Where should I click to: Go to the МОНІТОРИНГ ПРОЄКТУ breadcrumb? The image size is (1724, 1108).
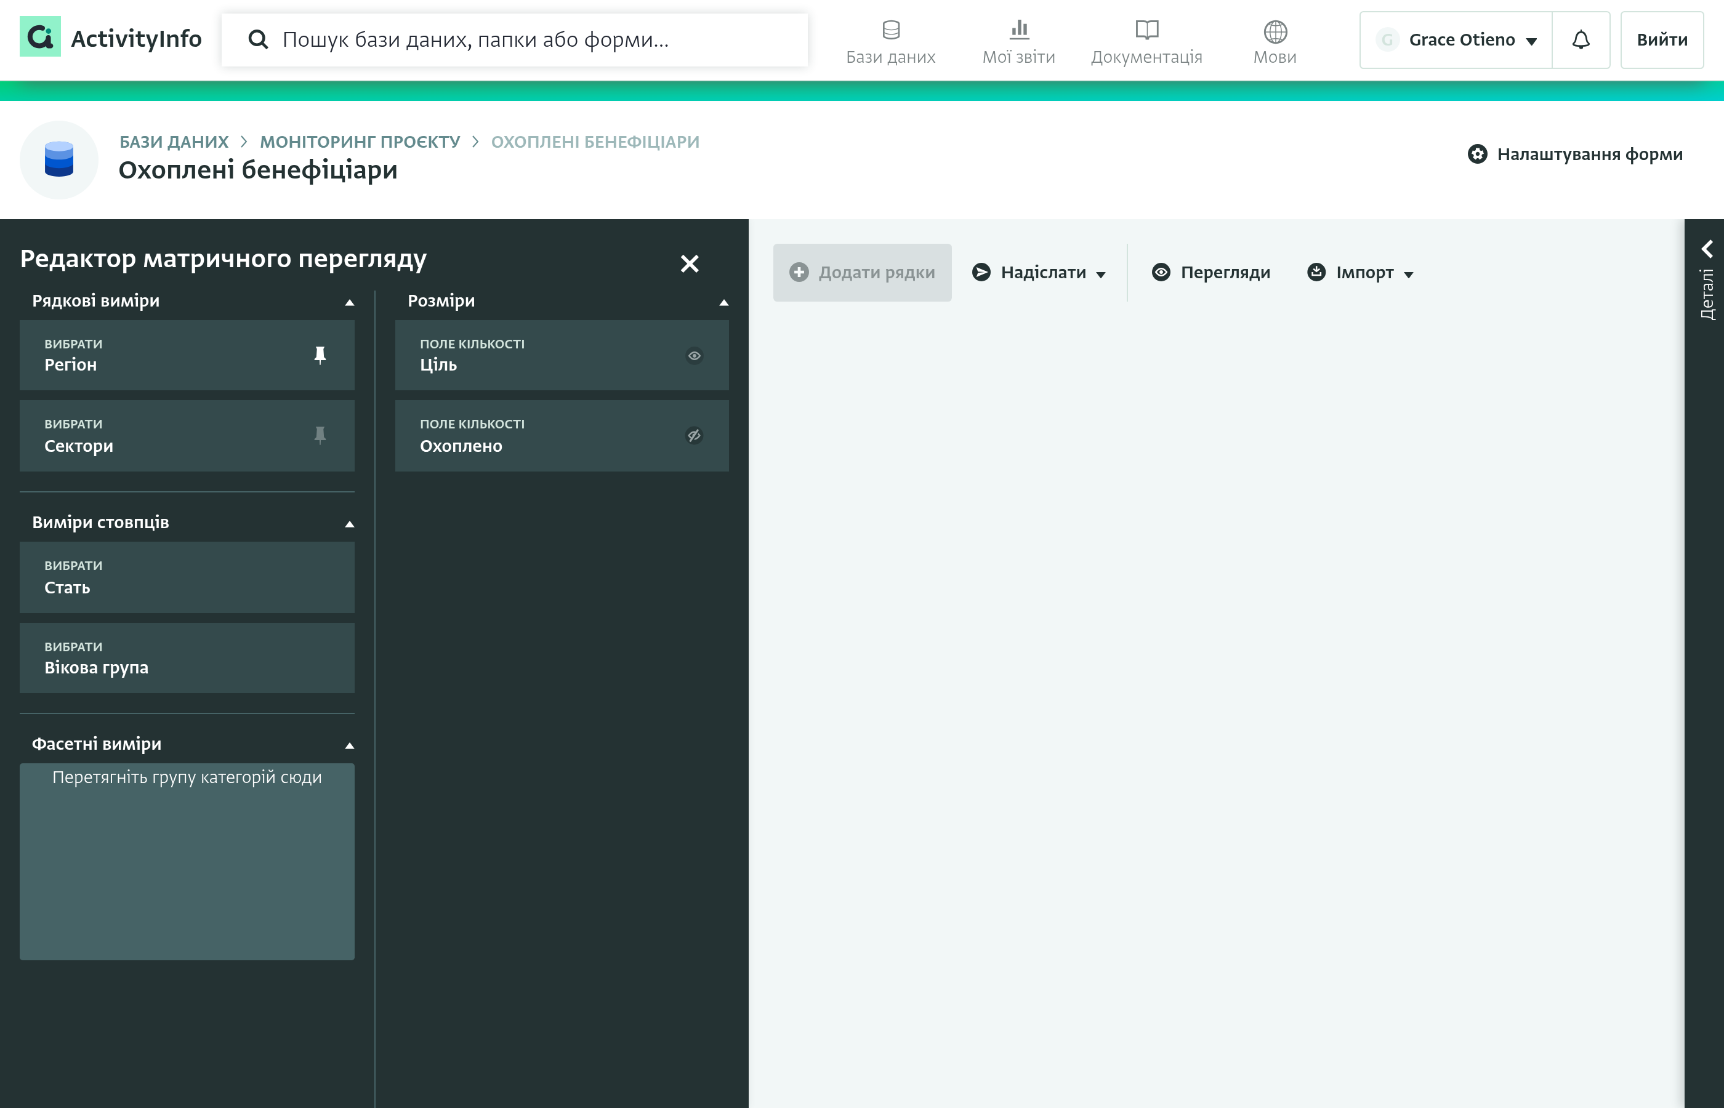(360, 142)
